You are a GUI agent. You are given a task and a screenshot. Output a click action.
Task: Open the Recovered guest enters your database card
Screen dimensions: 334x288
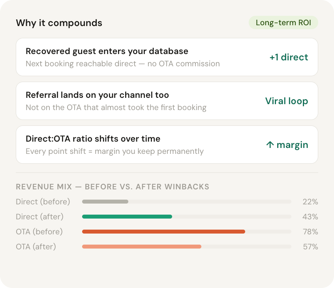(x=167, y=57)
